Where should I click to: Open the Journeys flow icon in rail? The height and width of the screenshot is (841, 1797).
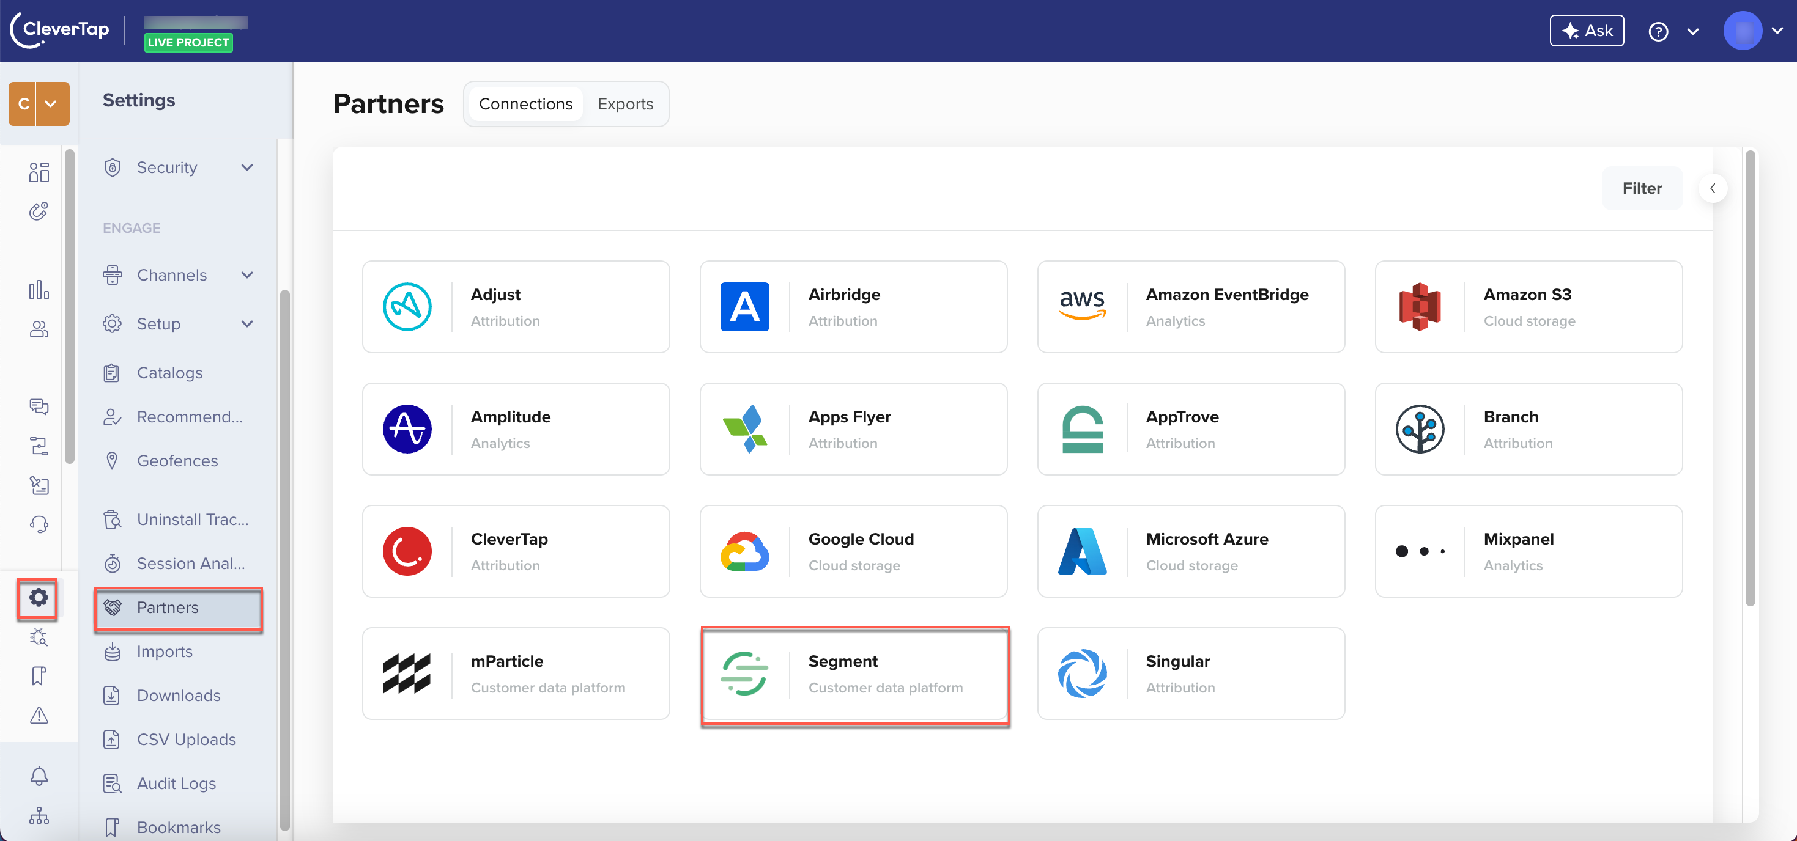click(x=39, y=446)
